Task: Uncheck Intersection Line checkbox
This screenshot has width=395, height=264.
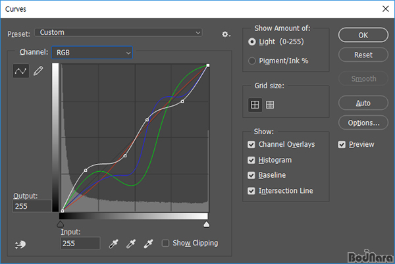Action: click(251, 191)
